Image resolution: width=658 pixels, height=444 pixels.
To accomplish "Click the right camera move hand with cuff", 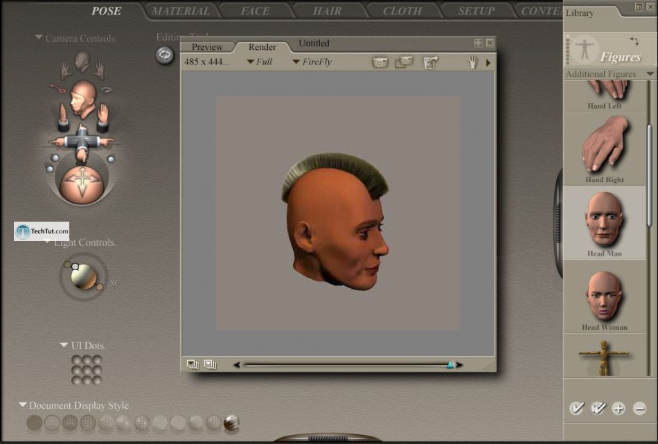I will [x=103, y=116].
